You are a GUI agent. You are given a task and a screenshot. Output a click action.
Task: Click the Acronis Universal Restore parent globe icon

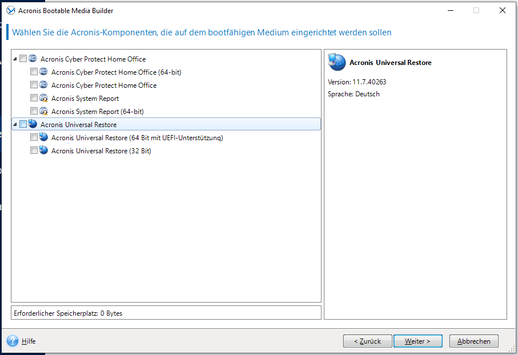[x=33, y=124]
